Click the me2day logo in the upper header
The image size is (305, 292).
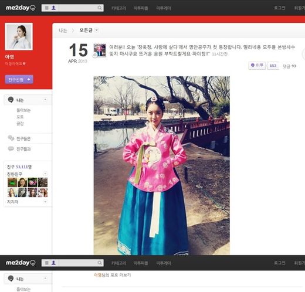pos(21,8)
